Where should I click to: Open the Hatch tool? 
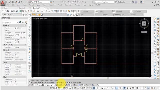pos(29,58)
